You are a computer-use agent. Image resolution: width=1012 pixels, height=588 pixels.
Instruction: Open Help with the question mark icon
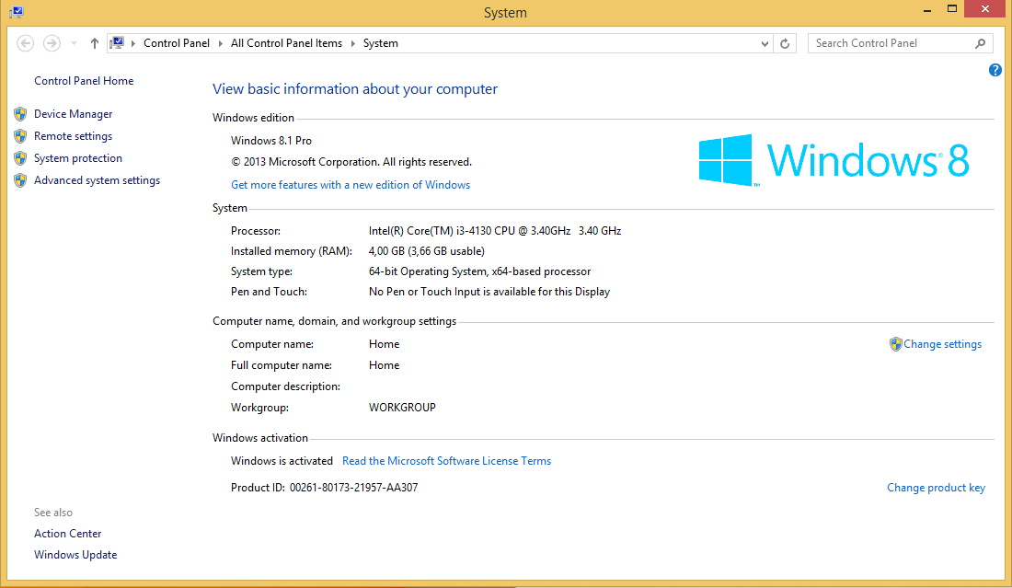(x=995, y=70)
